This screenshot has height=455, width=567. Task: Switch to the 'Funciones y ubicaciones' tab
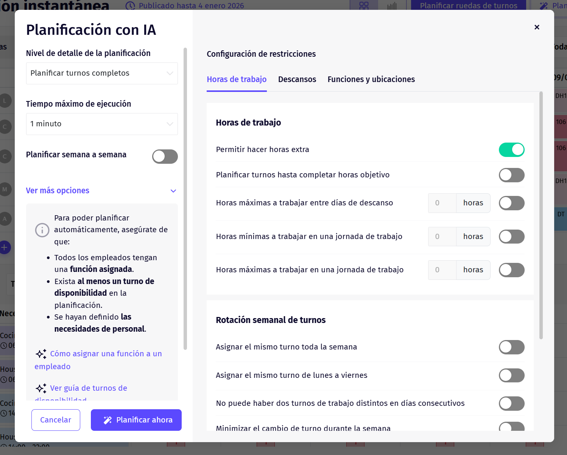tap(371, 79)
